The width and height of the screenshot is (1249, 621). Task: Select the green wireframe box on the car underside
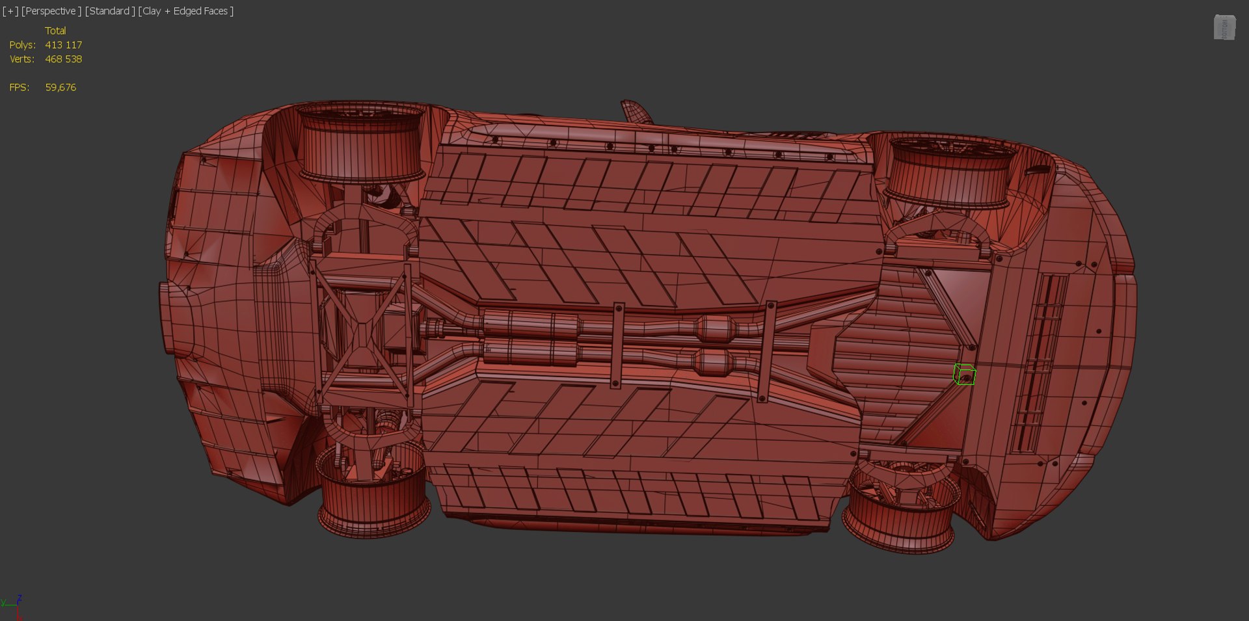coord(964,374)
